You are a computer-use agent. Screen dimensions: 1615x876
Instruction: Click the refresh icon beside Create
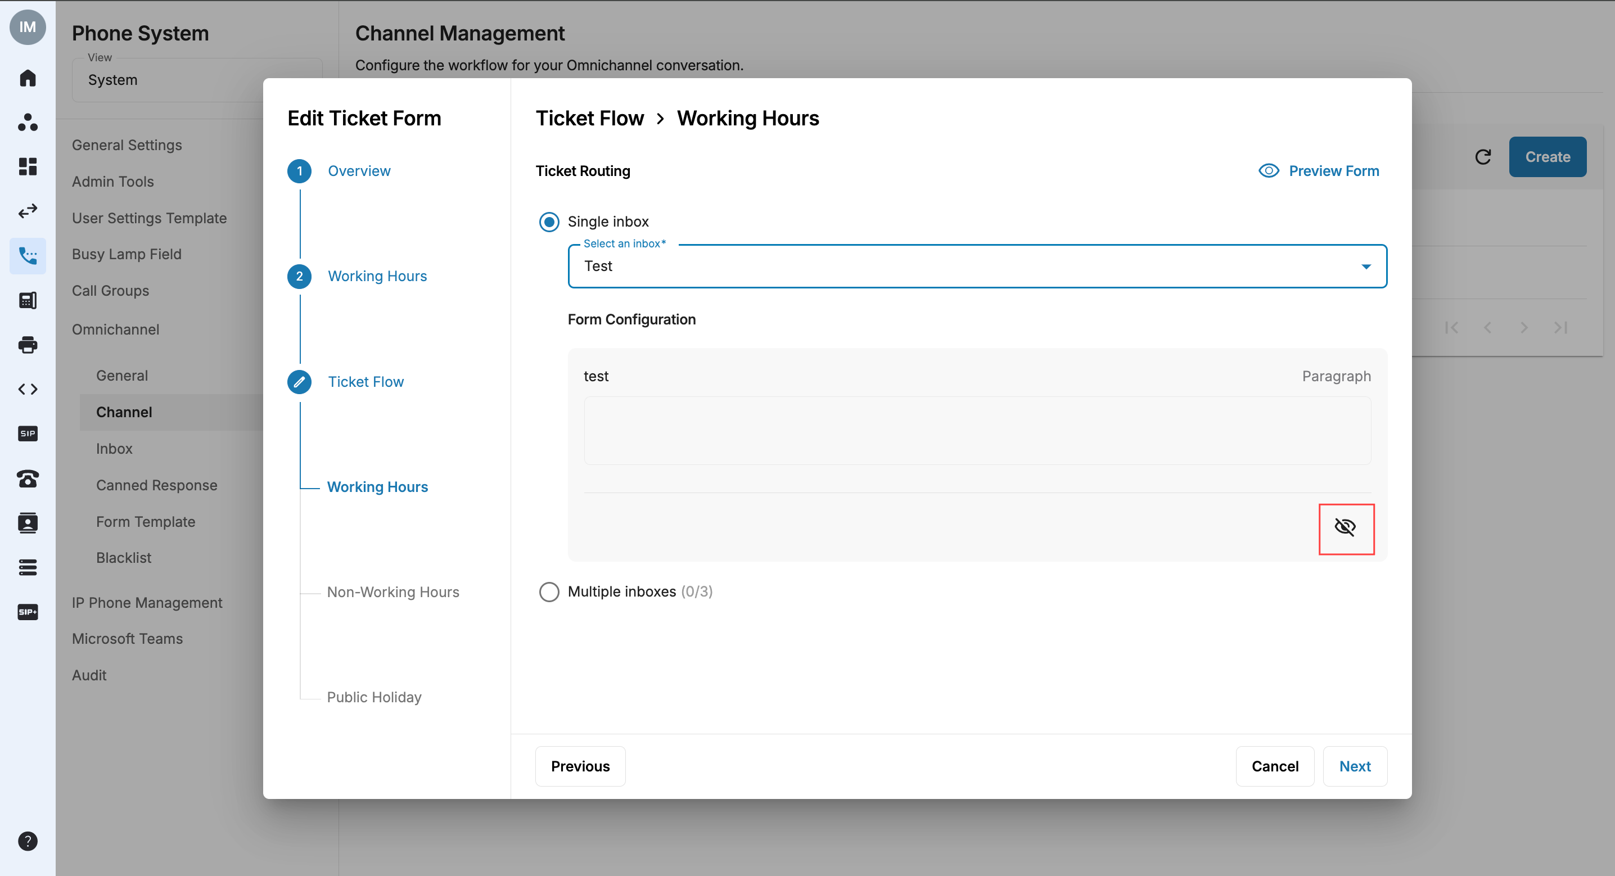point(1483,157)
